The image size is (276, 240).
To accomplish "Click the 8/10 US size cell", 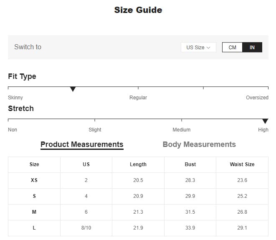I will (86, 227).
